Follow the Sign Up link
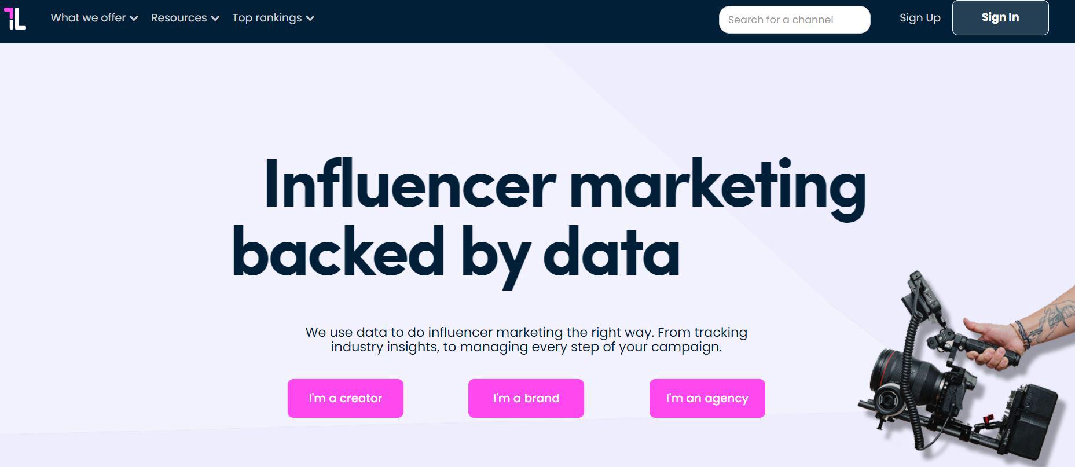This screenshot has height=467, width=1075. pos(919,18)
